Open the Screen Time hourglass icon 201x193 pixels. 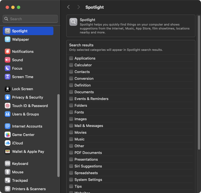click(x=8, y=77)
